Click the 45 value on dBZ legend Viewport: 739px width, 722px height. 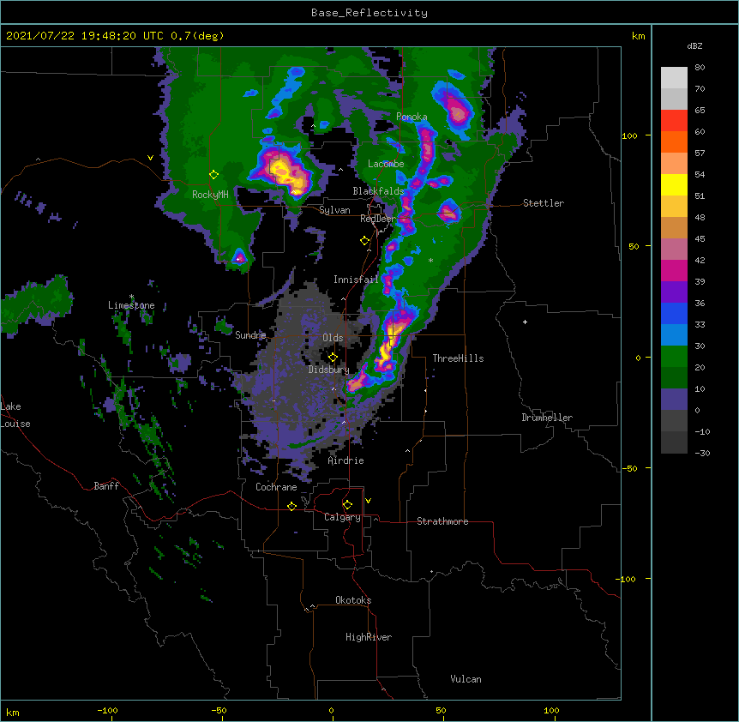(x=700, y=239)
